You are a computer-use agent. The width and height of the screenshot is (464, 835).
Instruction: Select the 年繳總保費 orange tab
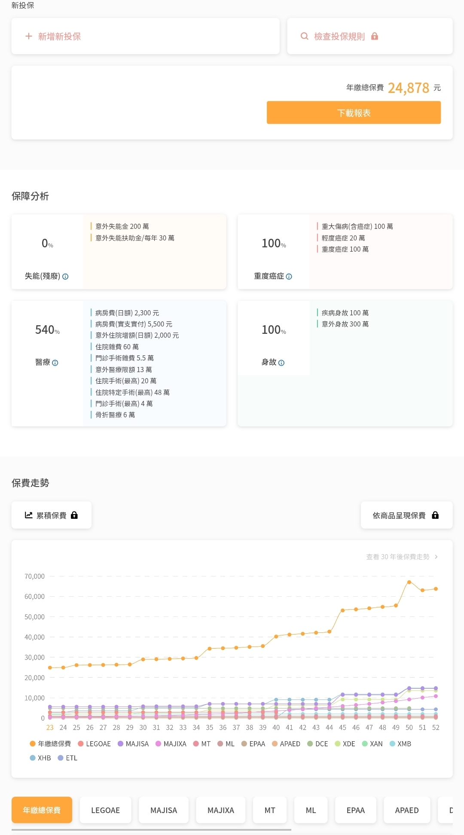tap(42, 810)
